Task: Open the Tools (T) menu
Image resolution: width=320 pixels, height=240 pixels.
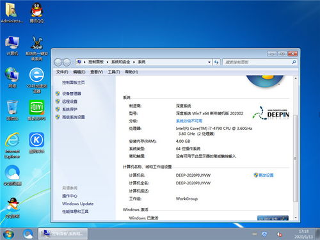Action: 114,72
